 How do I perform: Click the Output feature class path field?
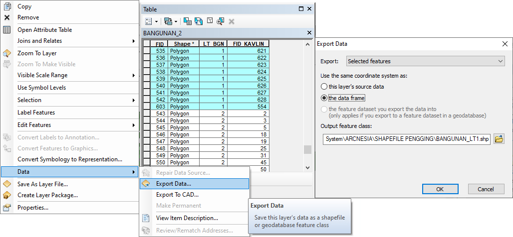407,139
